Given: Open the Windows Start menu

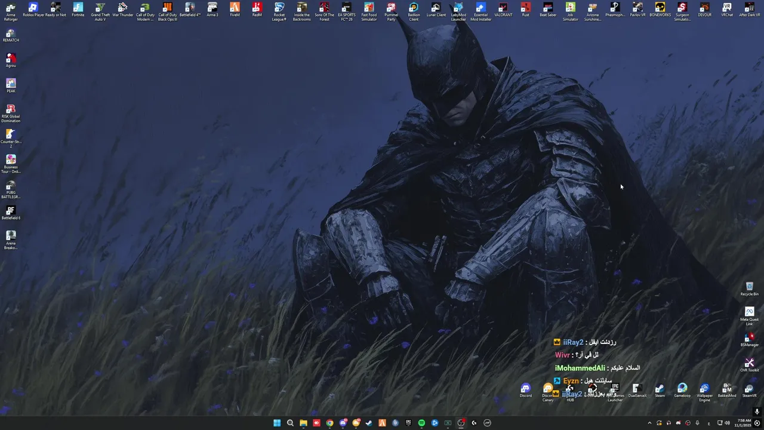Looking at the screenshot, I should click(277, 423).
